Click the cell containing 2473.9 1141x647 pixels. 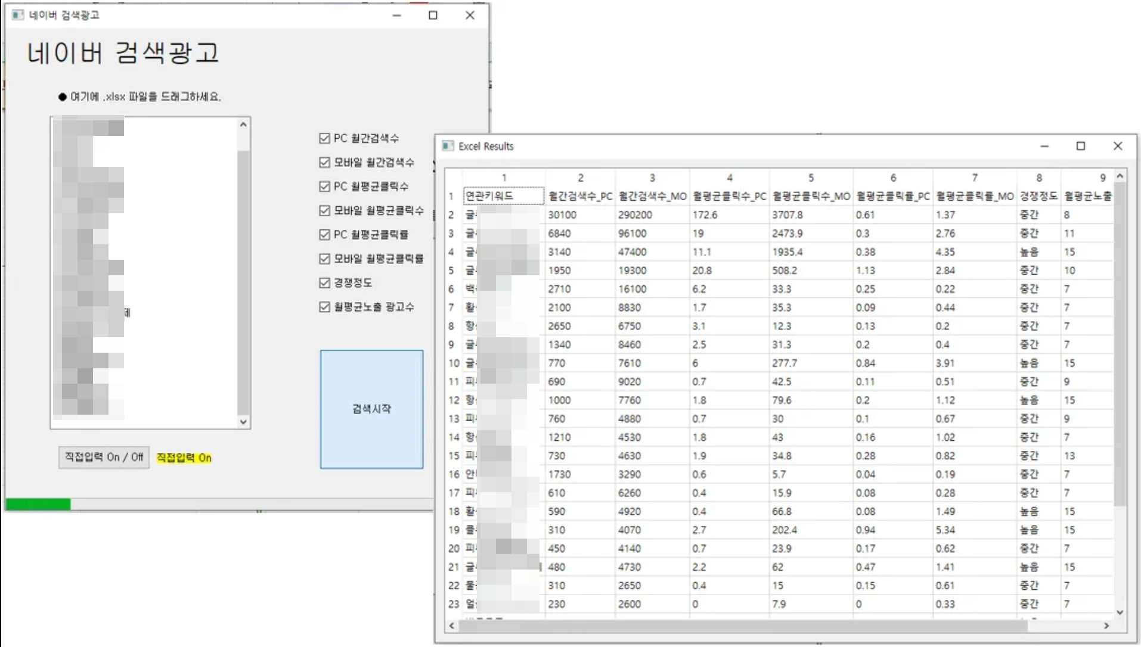point(811,234)
